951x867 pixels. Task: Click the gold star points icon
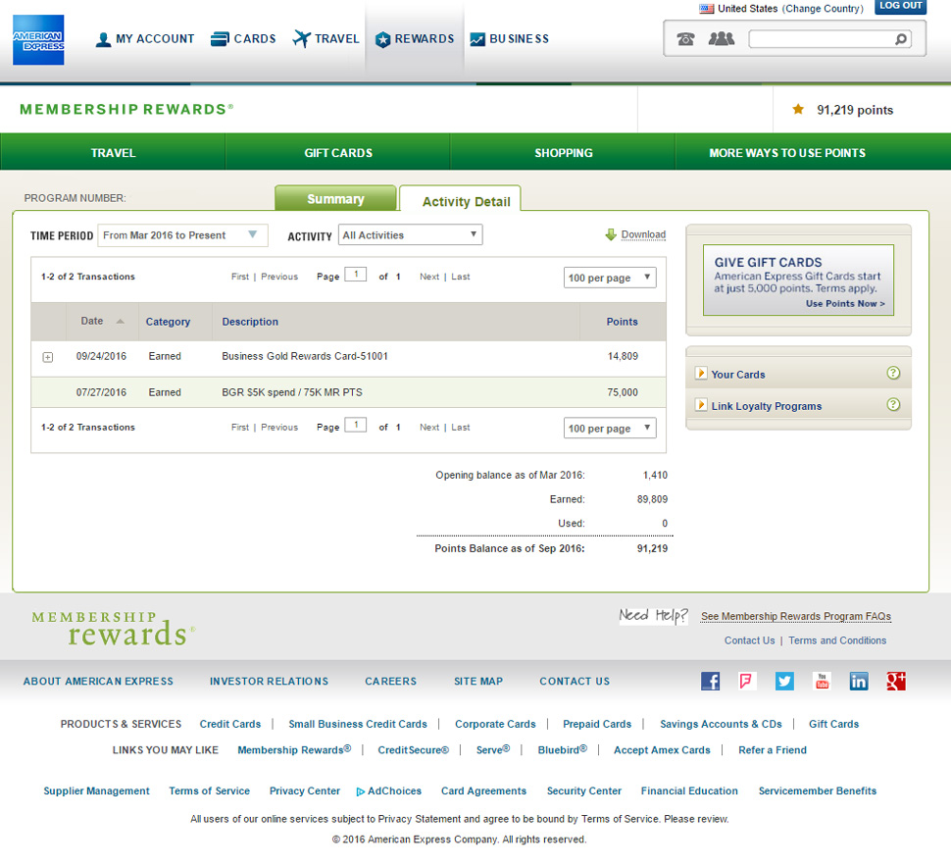click(798, 109)
